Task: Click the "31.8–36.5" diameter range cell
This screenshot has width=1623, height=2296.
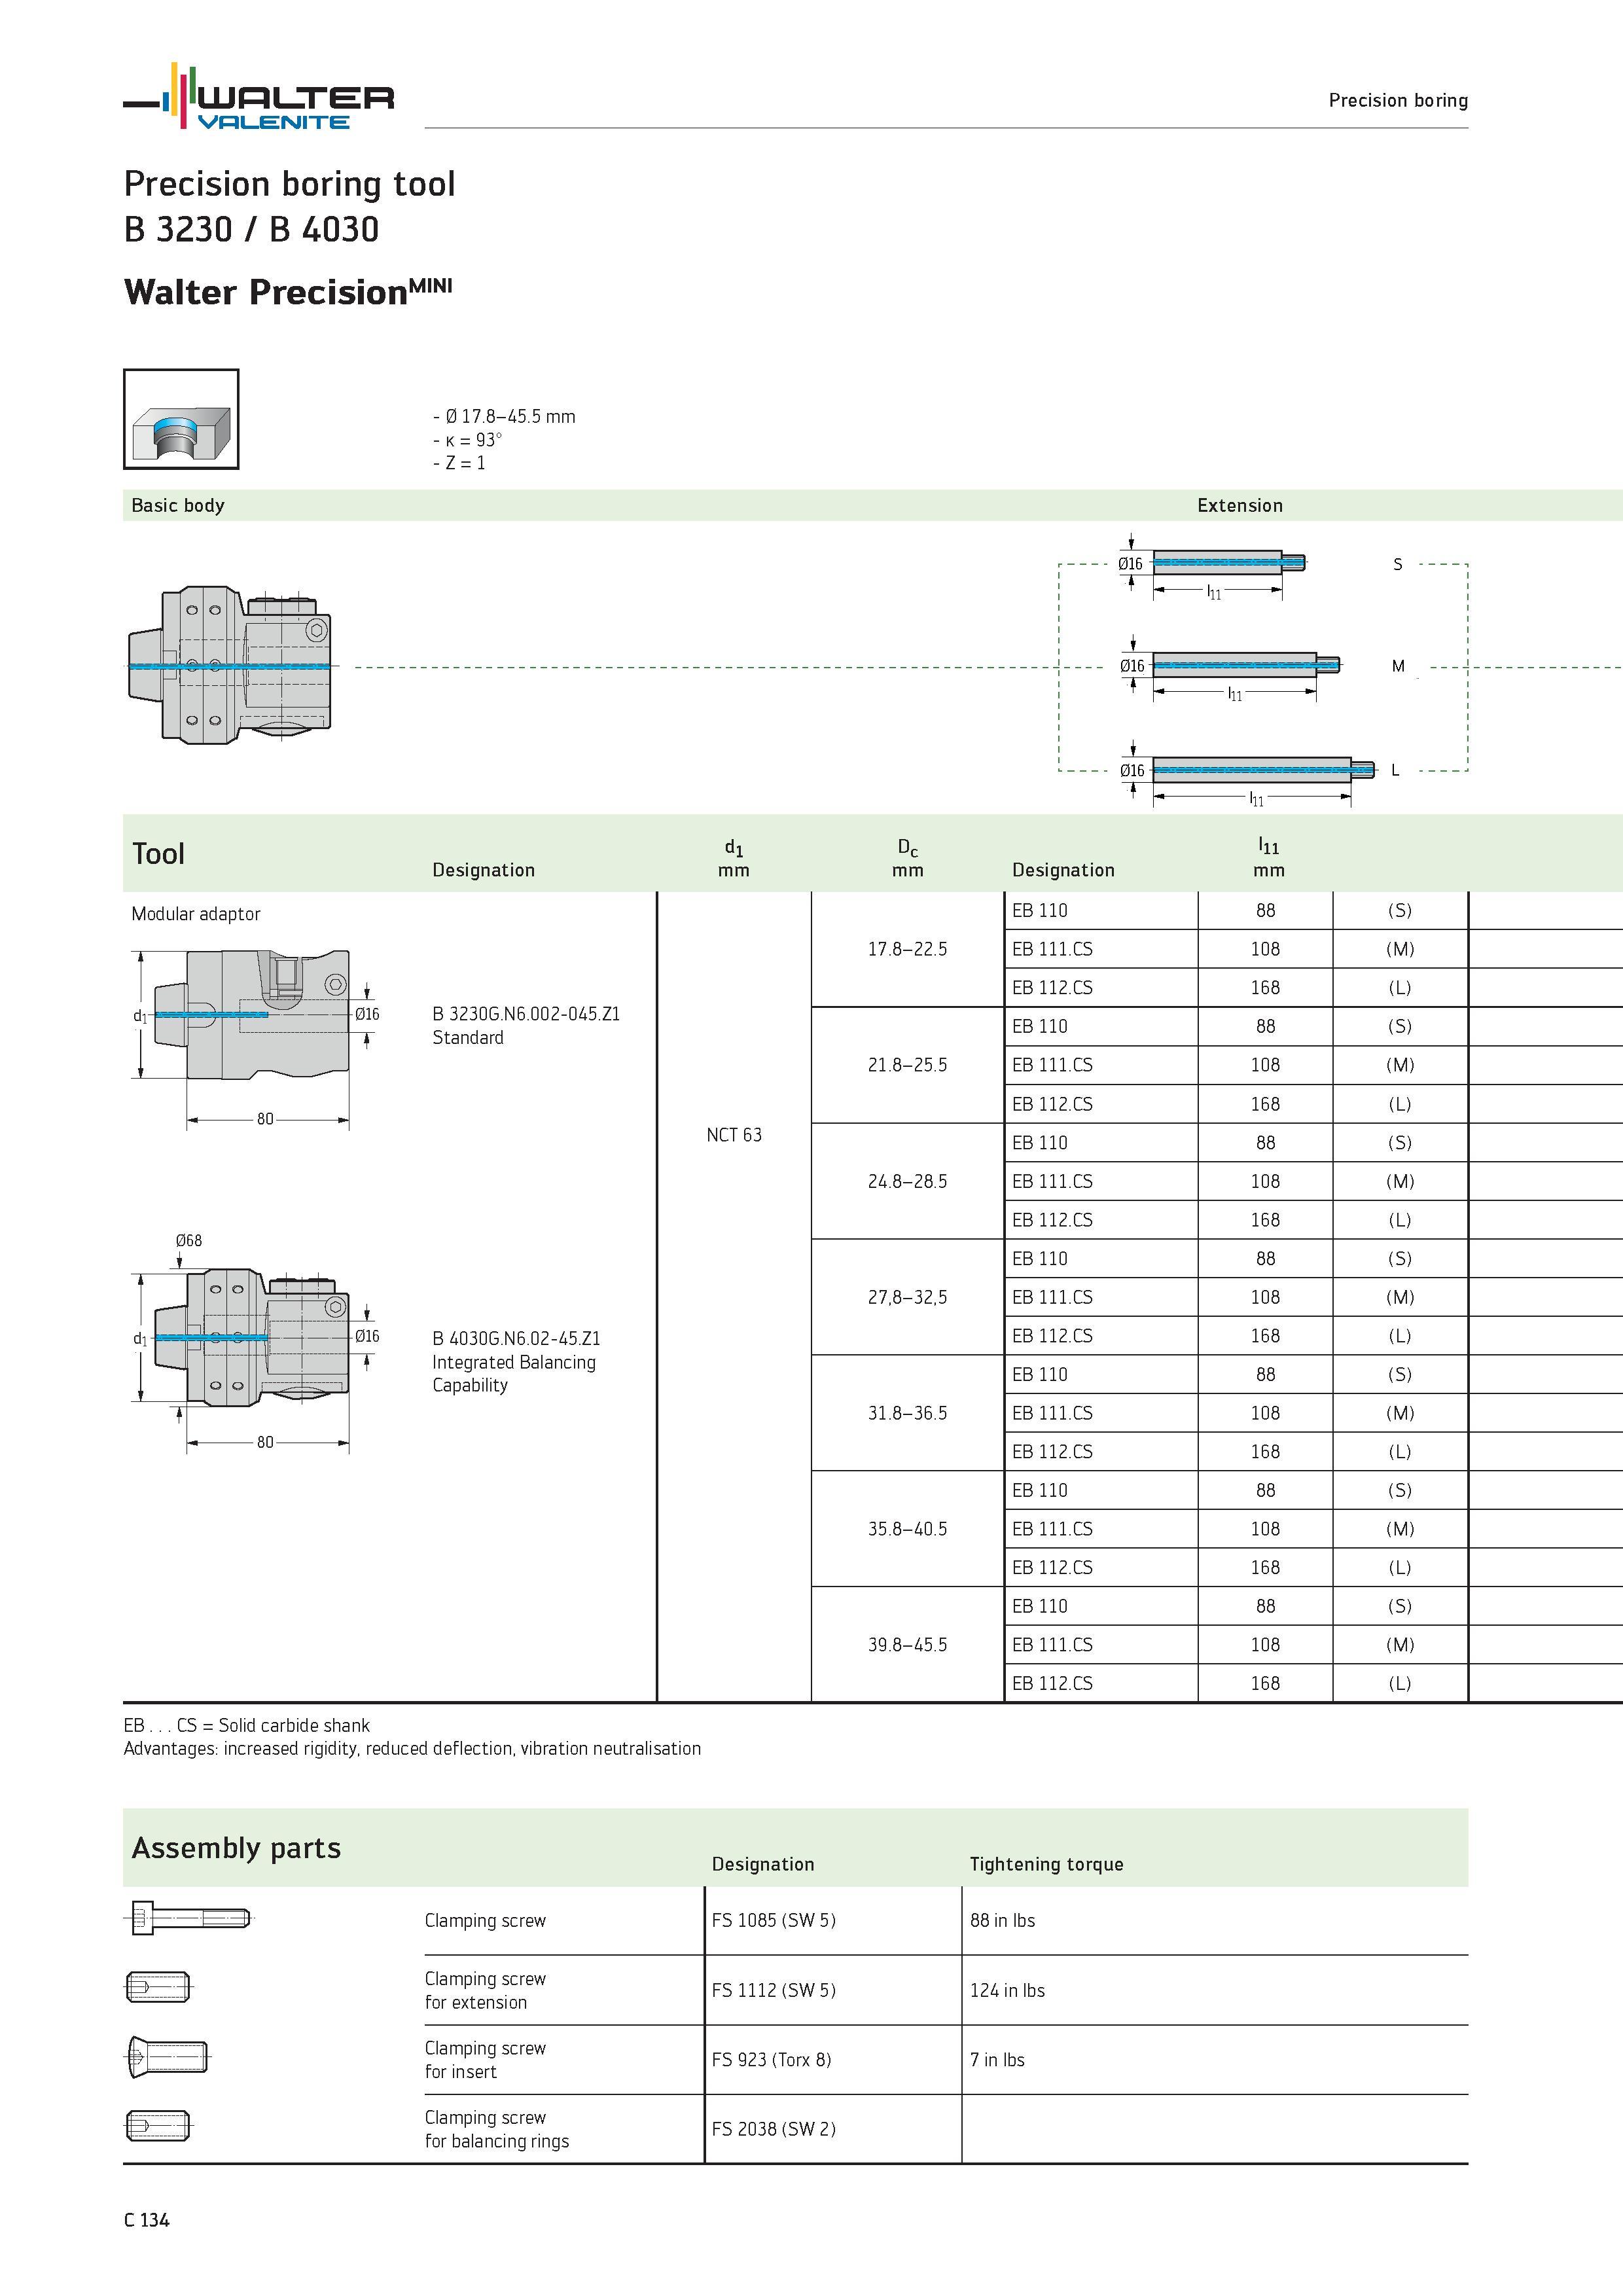Action: point(907,1412)
